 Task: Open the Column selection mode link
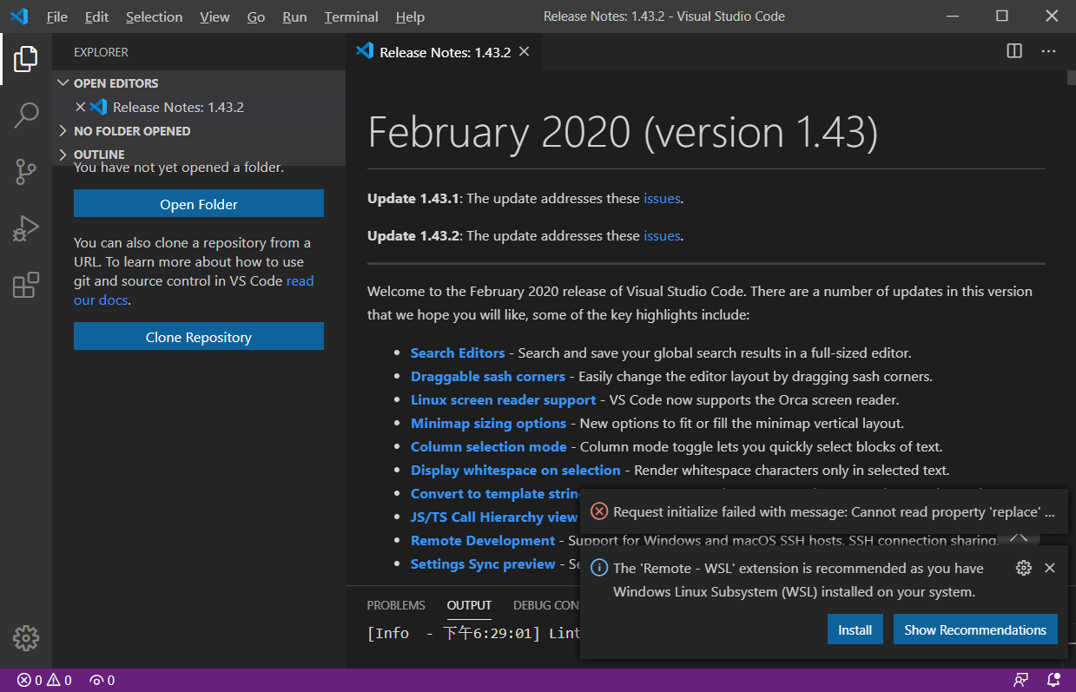pyautogui.click(x=489, y=446)
